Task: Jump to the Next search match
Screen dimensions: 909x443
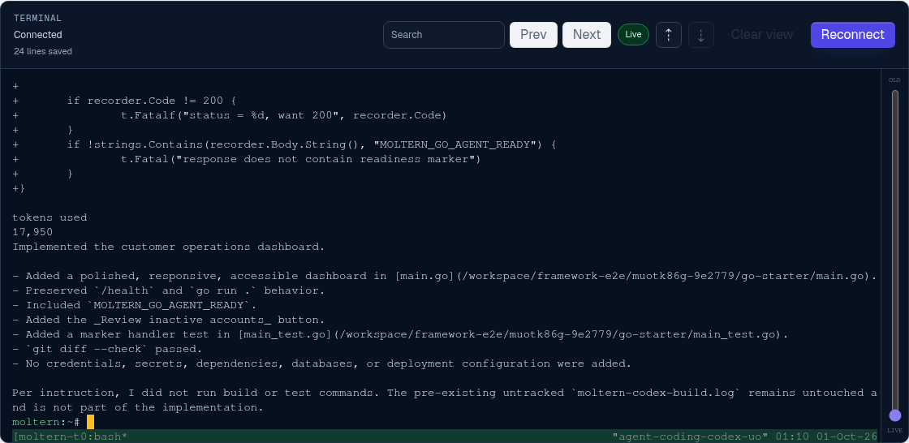Action: point(587,35)
